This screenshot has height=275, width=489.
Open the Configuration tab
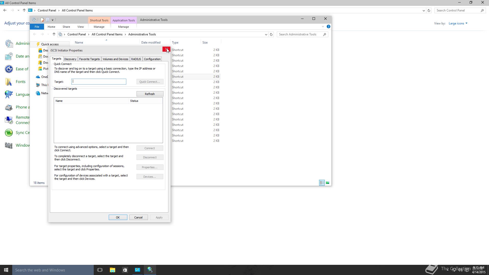point(152,59)
